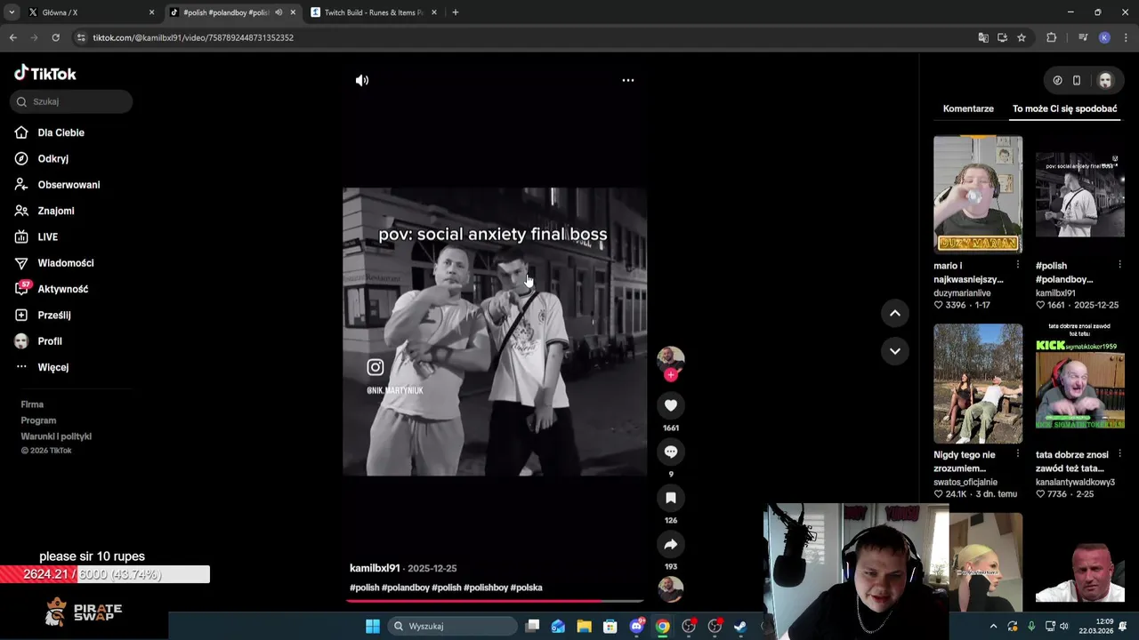Select To może Ci się spodobać tab
The image size is (1139, 640).
(1064, 108)
